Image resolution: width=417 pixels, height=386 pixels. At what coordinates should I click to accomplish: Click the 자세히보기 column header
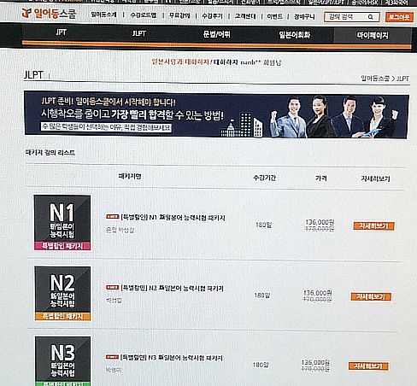(x=375, y=178)
